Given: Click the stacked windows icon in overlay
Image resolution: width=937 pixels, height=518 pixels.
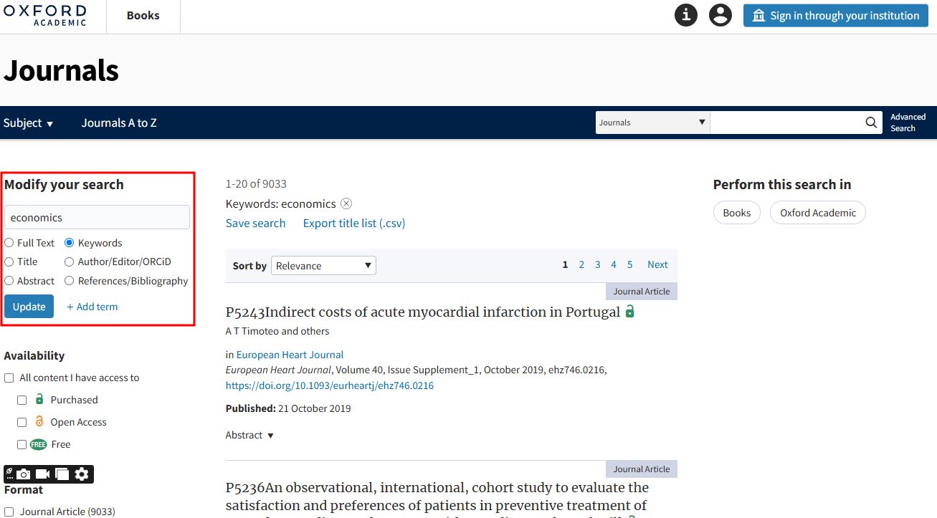Looking at the screenshot, I should tap(62, 474).
